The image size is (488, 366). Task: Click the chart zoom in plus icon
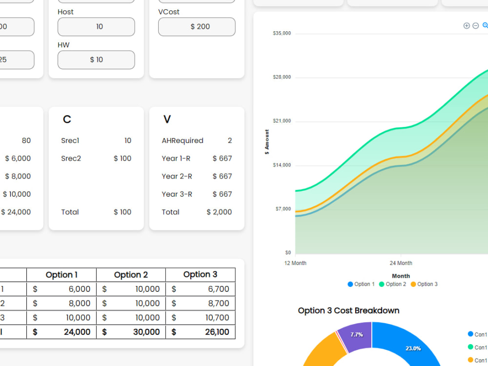click(x=466, y=26)
